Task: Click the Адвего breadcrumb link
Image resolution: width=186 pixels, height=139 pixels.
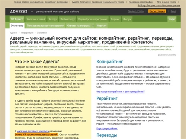Action: pyautogui.click(x=13, y=33)
